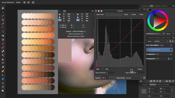Toggle visibility of Curves Adjustment layer
The image size is (175, 98).
[x=171, y=50]
